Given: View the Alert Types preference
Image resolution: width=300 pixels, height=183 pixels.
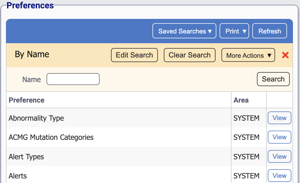Looking at the screenshot, I should pos(279,157).
